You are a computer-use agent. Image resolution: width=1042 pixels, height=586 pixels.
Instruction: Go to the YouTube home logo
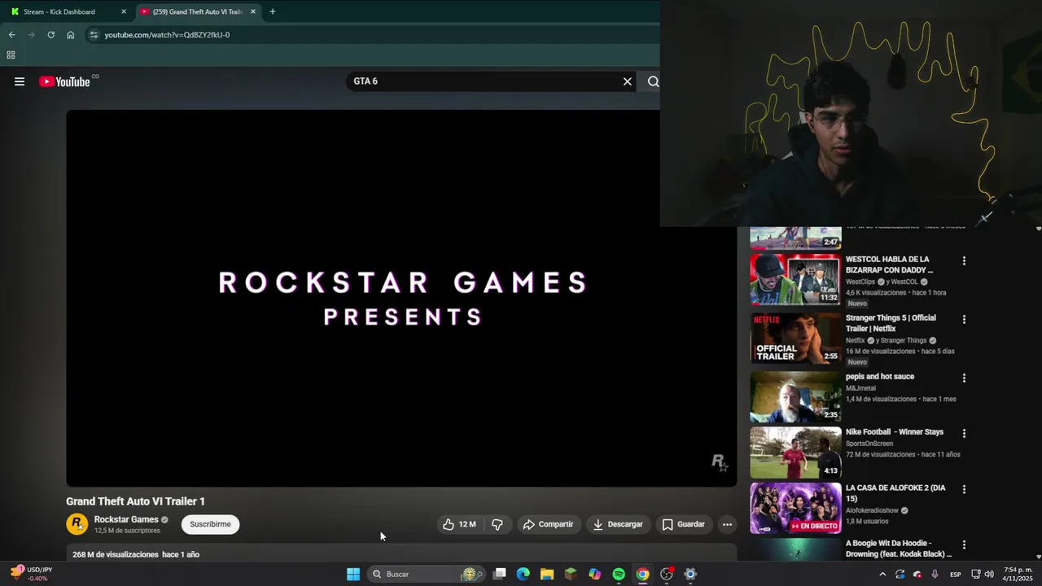coord(64,81)
